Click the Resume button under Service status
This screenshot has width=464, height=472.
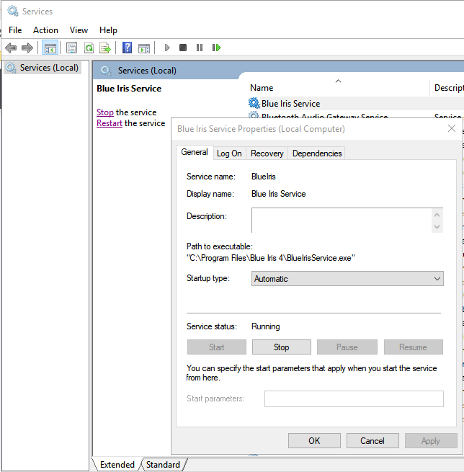[413, 347]
